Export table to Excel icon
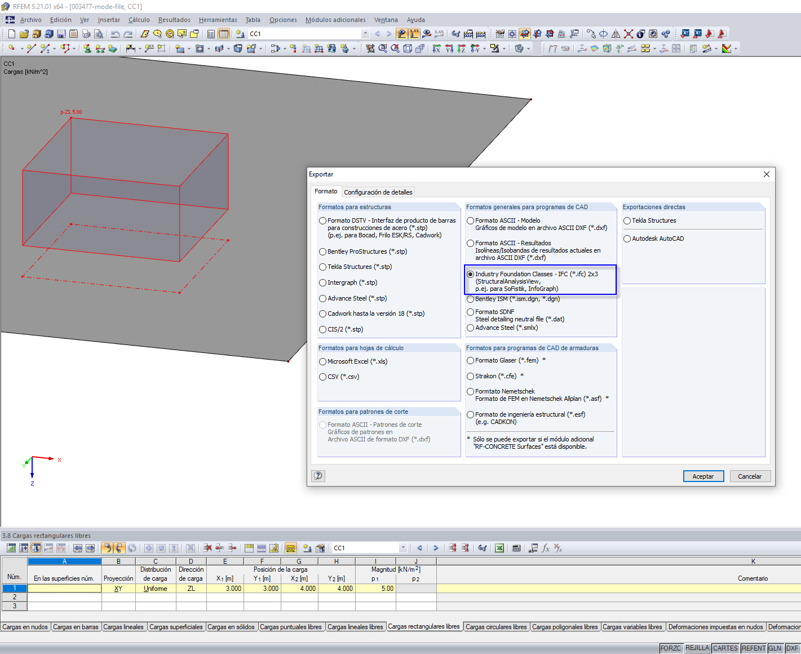The width and height of the screenshot is (801, 654). coord(499,548)
